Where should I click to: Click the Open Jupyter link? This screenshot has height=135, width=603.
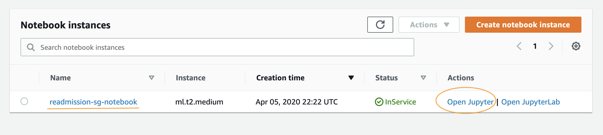[x=470, y=102]
